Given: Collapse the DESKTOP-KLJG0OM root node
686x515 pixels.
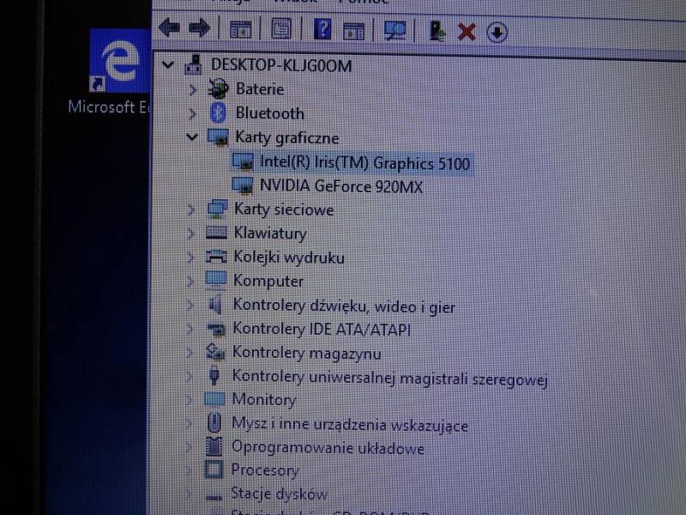Looking at the screenshot, I should click(167, 65).
